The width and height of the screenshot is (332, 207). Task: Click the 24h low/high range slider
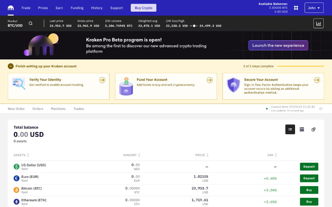pos(194,26)
